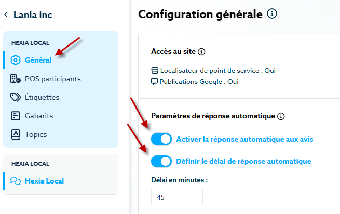Click the Topics book icon
340x214 pixels.
point(16,134)
